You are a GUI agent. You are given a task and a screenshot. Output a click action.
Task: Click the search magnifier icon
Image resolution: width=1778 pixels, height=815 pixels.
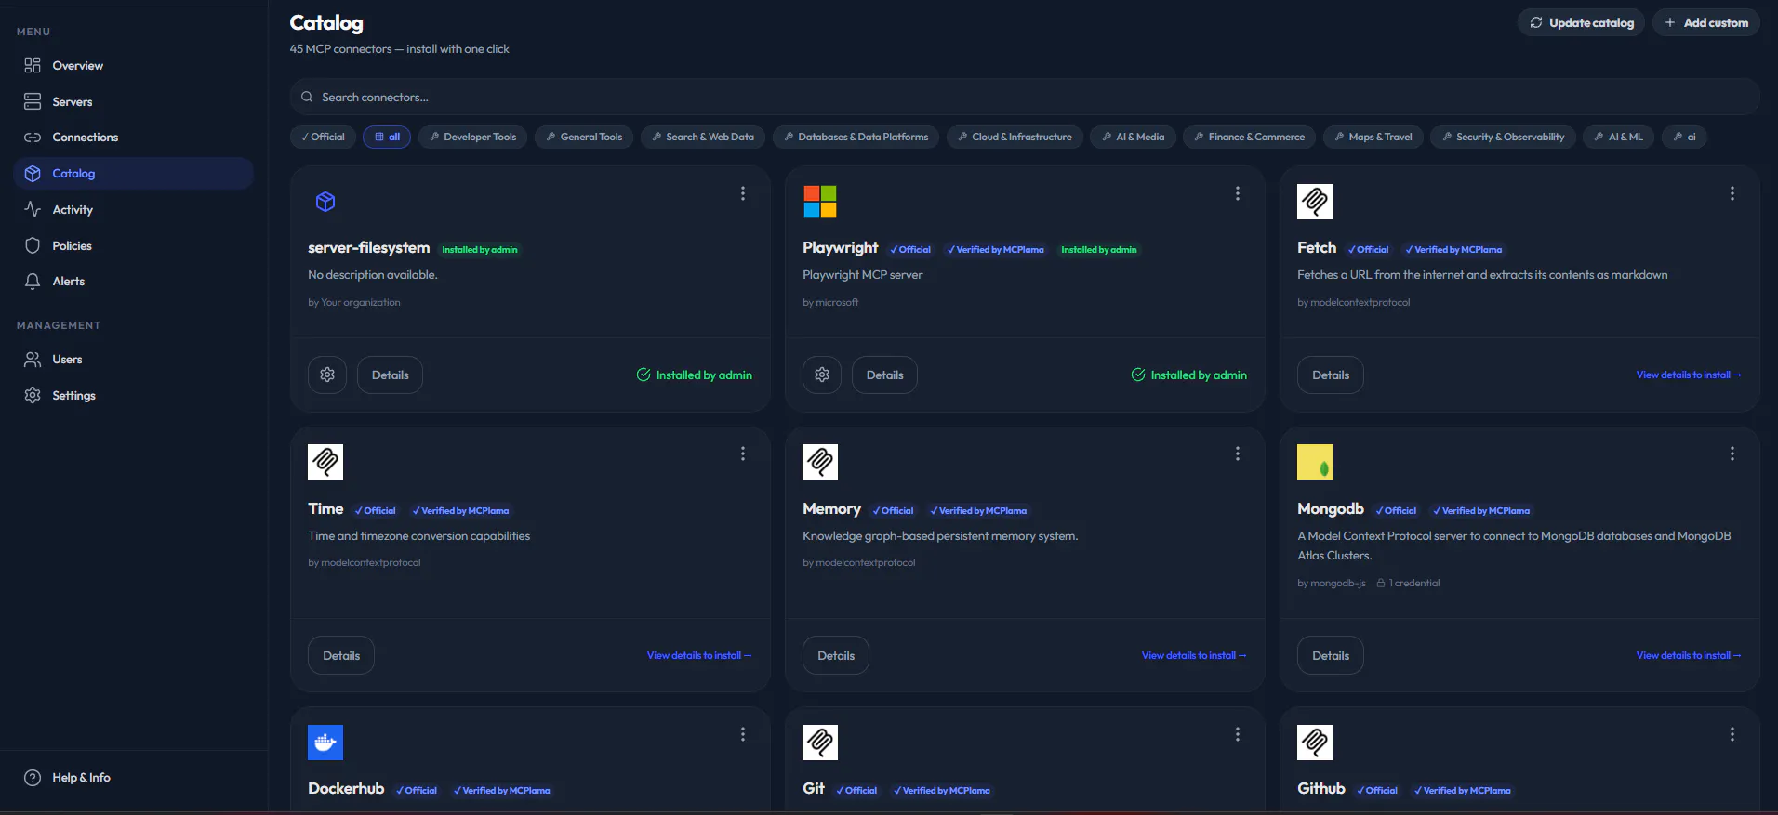point(307,97)
